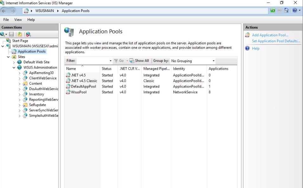Open the Group By dropdown showing No Grouping

192,61
